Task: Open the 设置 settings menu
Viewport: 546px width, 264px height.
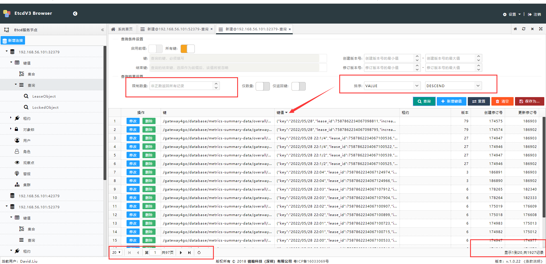Action: [512, 14]
